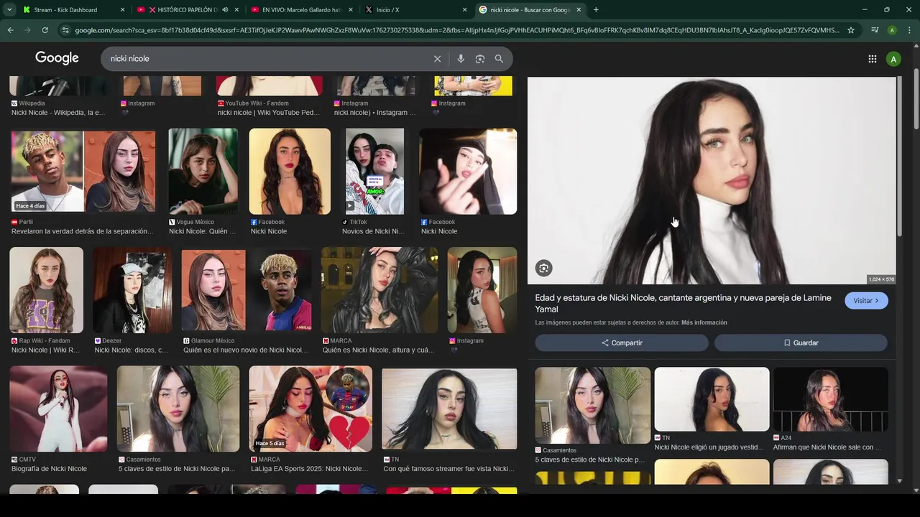Reload the current page
This screenshot has width=920, height=517.
[45, 30]
